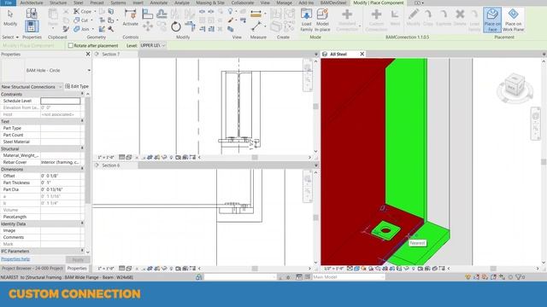Collapse the IFC Parameters section

tap(82, 251)
